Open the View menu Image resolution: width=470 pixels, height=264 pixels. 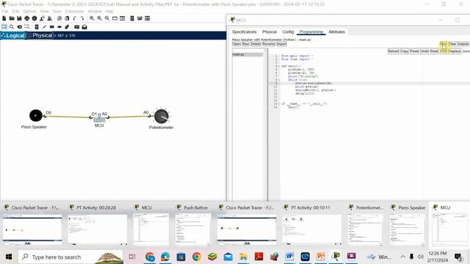(44, 11)
